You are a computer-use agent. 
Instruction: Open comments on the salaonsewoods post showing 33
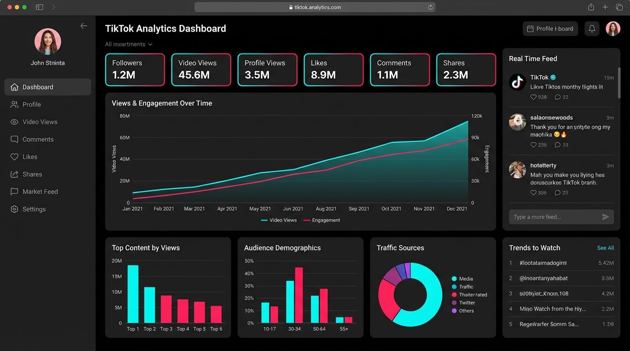click(558, 145)
